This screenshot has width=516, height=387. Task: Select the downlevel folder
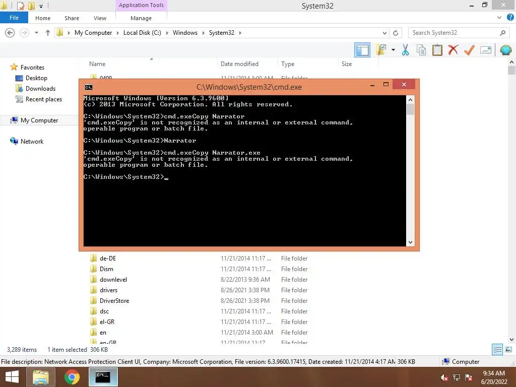pos(113,279)
